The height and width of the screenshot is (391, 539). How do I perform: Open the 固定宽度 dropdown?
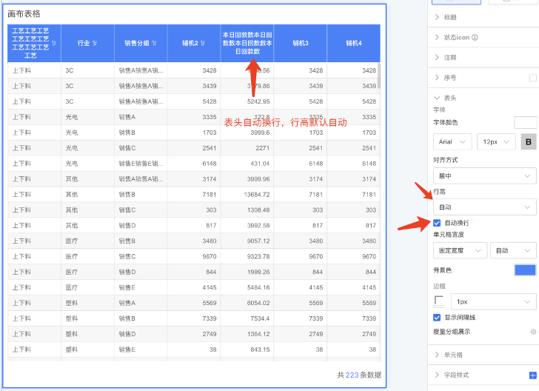(460, 250)
